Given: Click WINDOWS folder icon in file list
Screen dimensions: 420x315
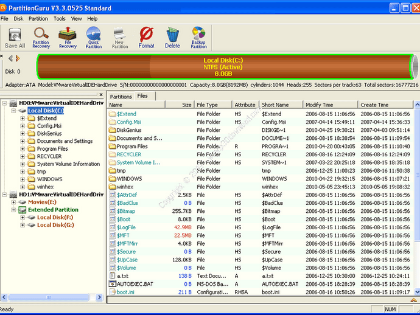Looking at the screenshot, I should [x=113, y=179].
